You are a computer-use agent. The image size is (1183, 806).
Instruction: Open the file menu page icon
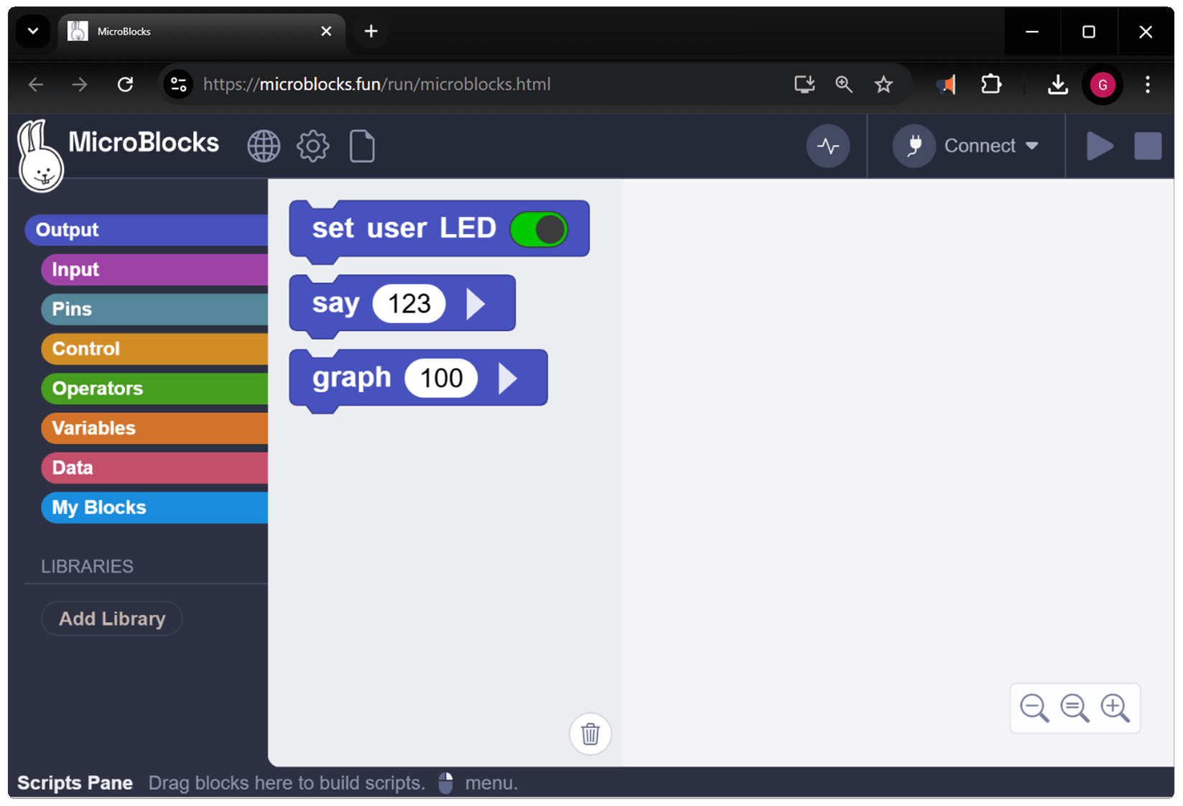[x=362, y=147]
